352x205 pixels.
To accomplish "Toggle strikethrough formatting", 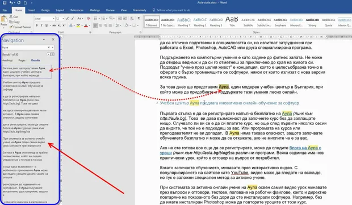I will tap(54, 26).
